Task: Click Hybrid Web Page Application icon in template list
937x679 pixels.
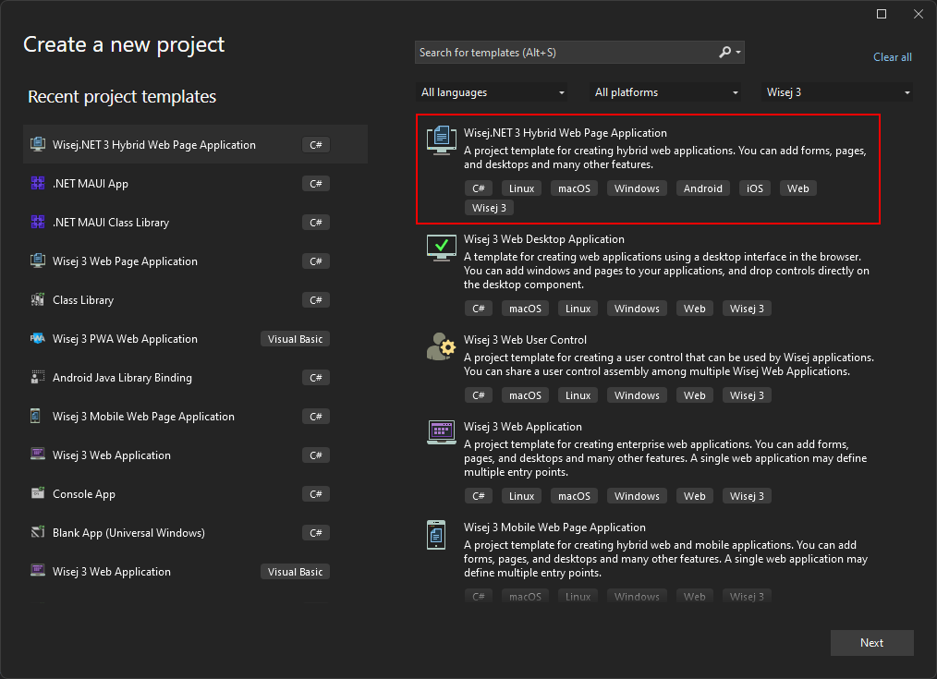Action: click(442, 140)
